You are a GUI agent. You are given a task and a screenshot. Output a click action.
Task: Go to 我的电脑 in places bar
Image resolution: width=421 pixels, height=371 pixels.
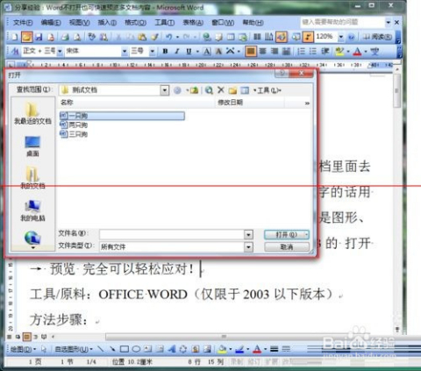click(x=32, y=210)
